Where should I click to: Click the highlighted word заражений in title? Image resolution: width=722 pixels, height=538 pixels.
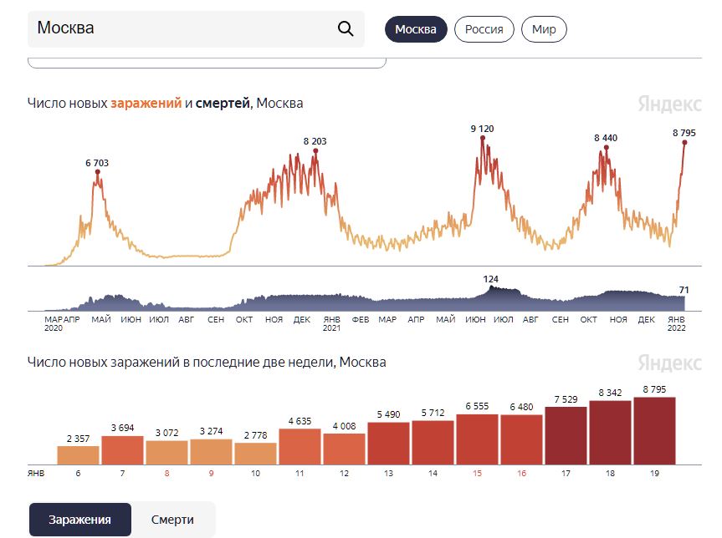[146, 103]
